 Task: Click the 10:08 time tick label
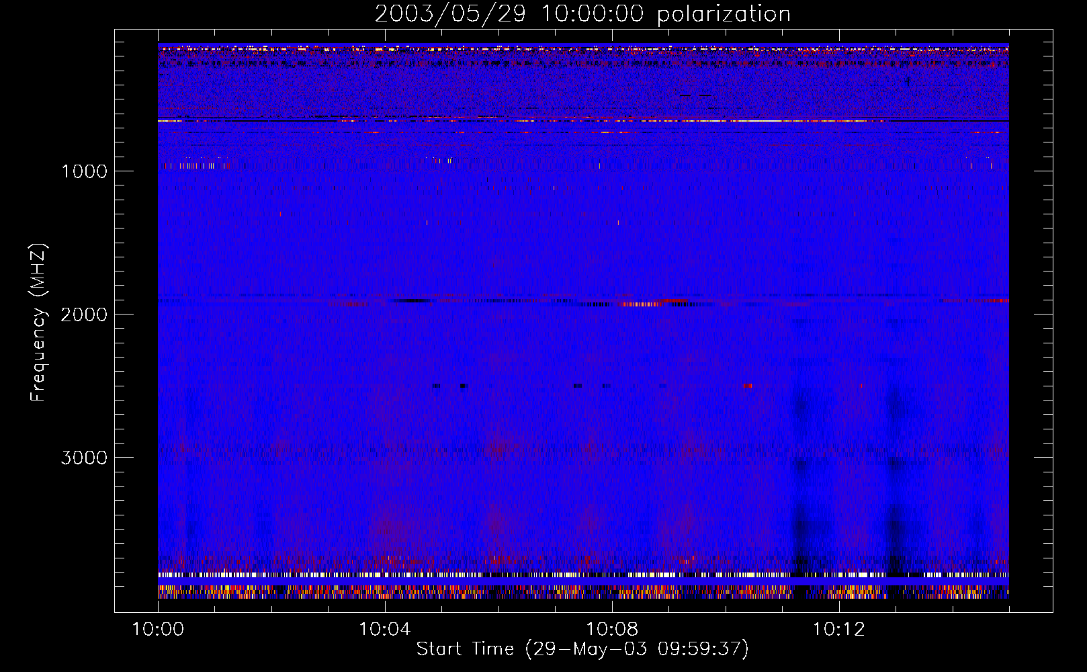coord(612,629)
